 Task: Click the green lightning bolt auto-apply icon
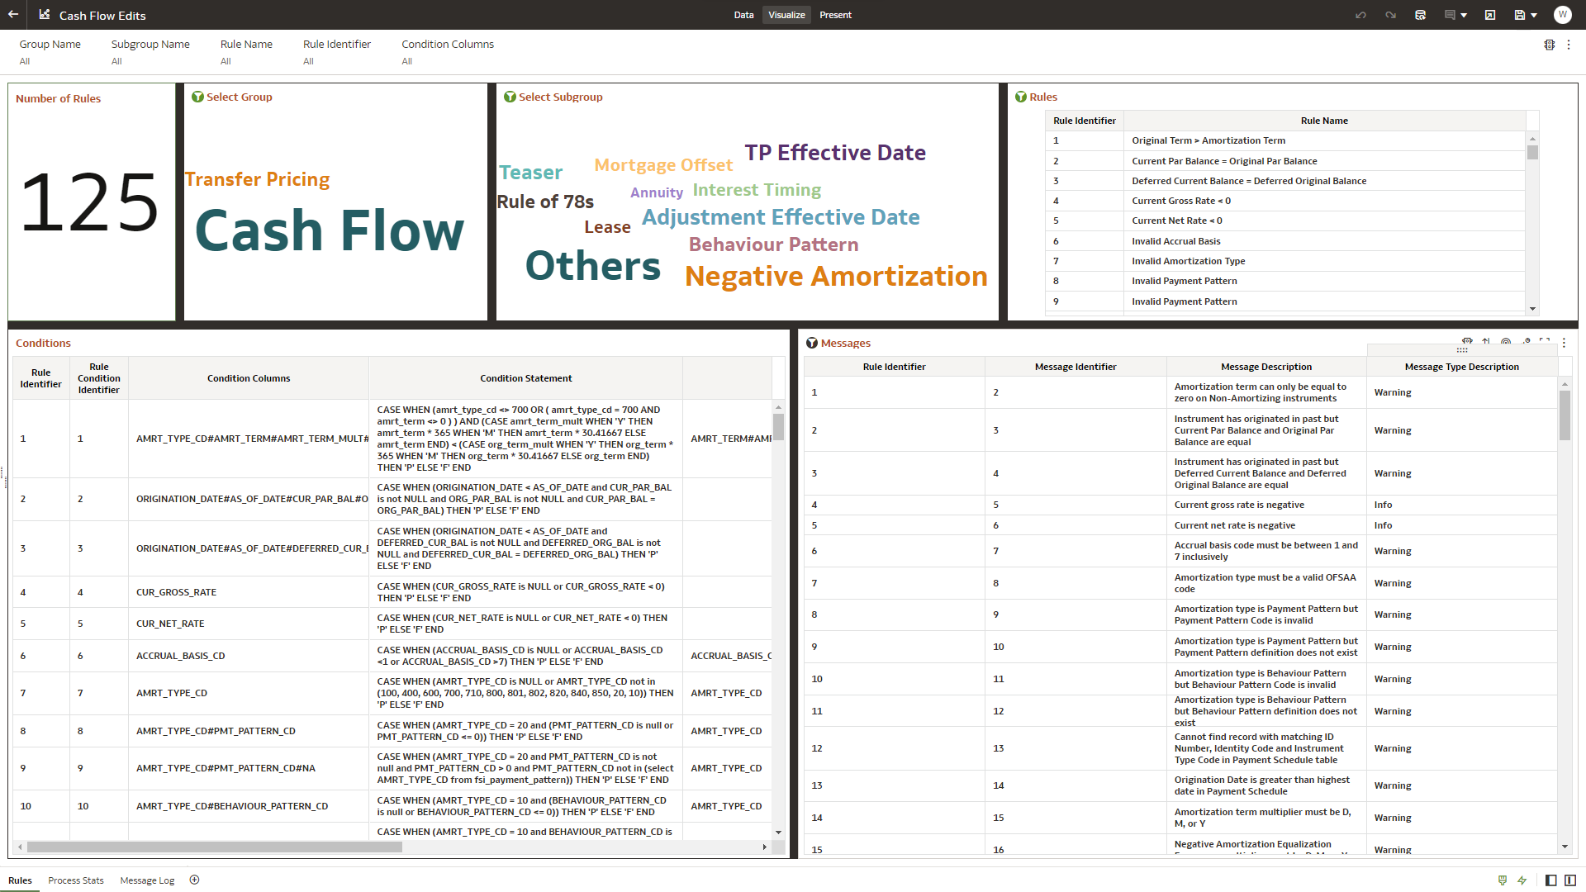pyautogui.click(x=1522, y=880)
